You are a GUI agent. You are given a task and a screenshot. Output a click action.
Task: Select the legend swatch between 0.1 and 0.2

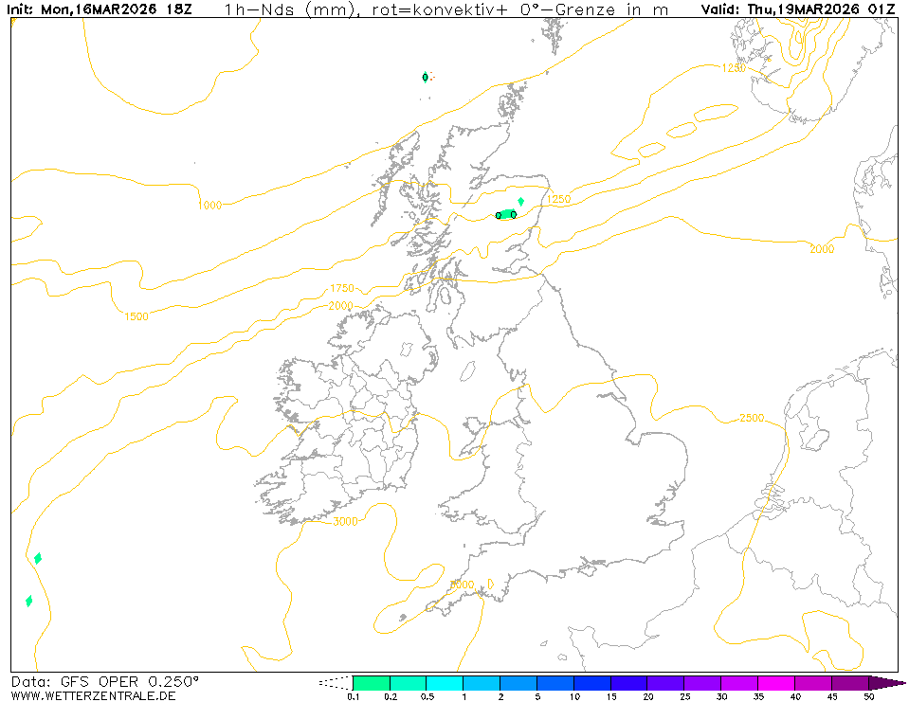[371, 683]
